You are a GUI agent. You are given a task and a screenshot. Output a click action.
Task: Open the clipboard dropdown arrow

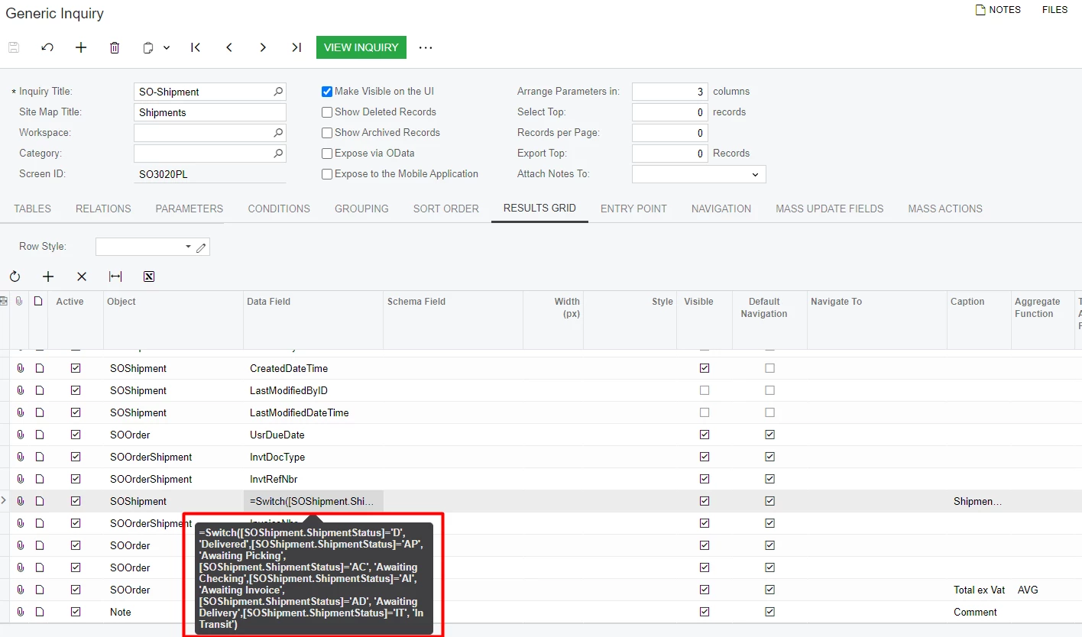pyautogui.click(x=167, y=47)
